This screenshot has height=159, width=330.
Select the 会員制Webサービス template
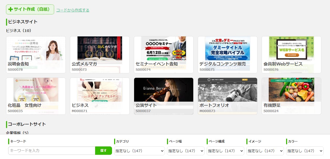coord(291,54)
